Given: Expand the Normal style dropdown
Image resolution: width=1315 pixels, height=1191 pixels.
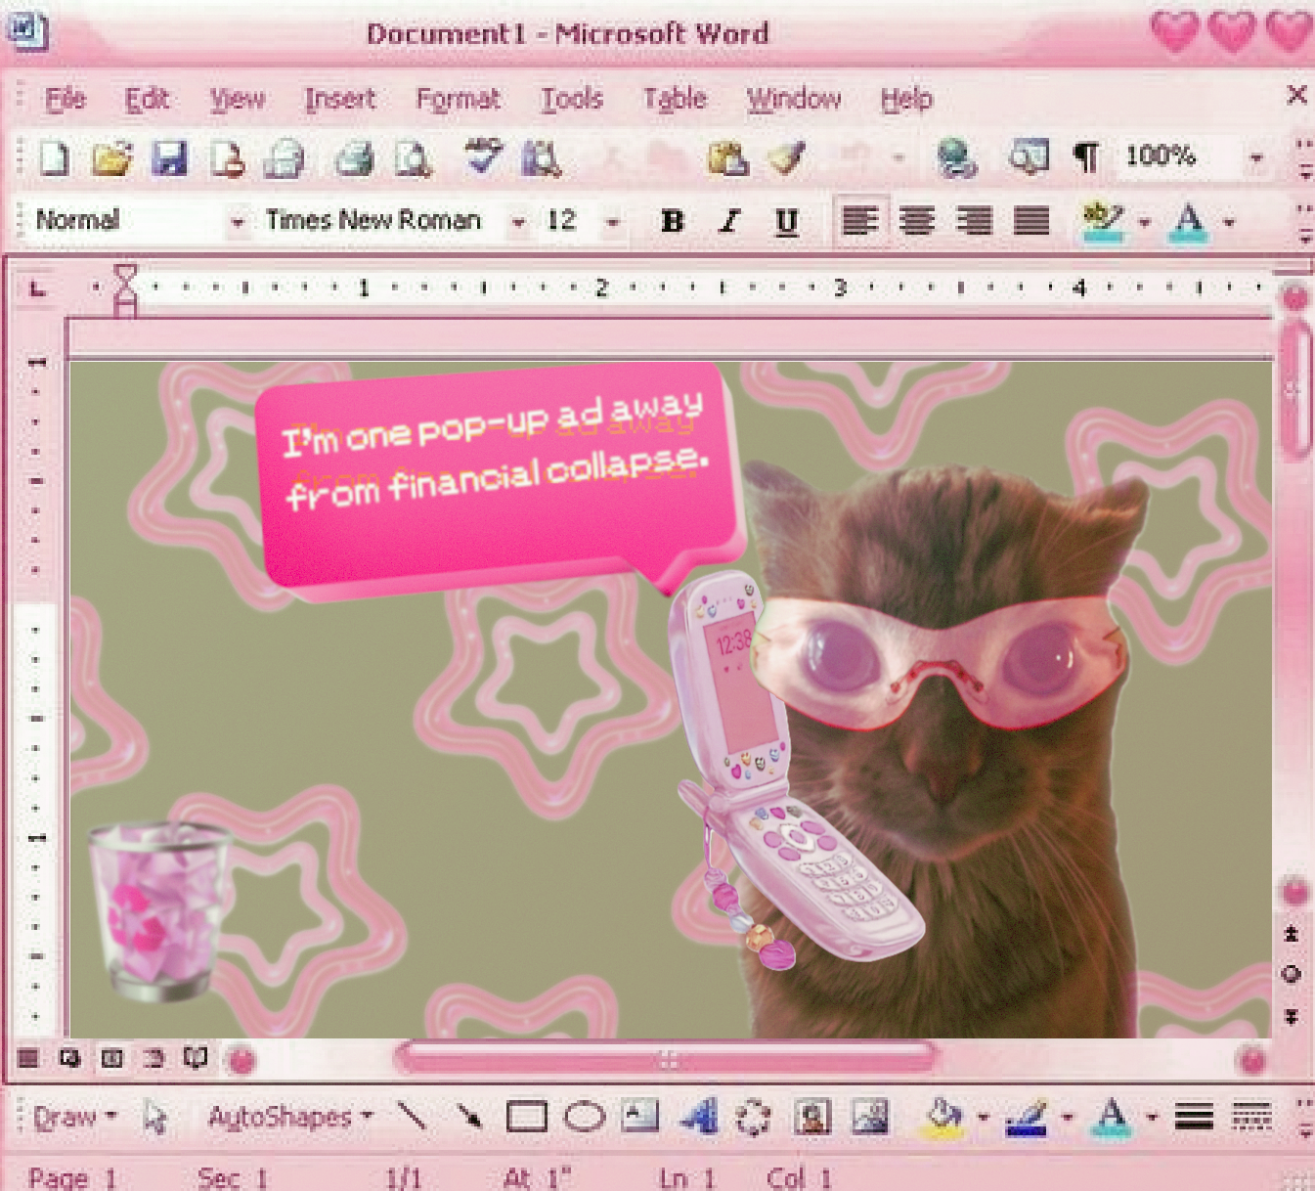Looking at the screenshot, I should [x=237, y=222].
